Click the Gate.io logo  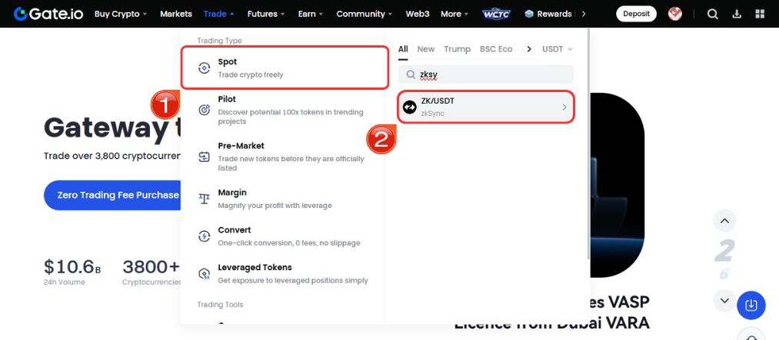(x=48, y=13)
